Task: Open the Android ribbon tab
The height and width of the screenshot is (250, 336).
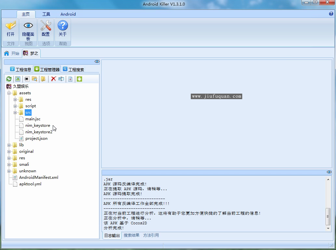Action: tap(68, 14)
